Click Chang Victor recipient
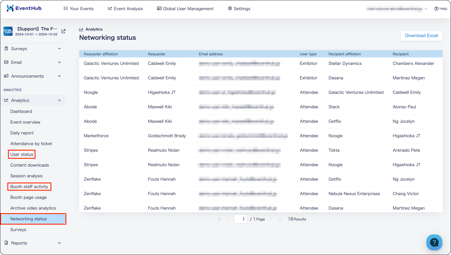This screenshot has width=451, height=255. [406, 194]
